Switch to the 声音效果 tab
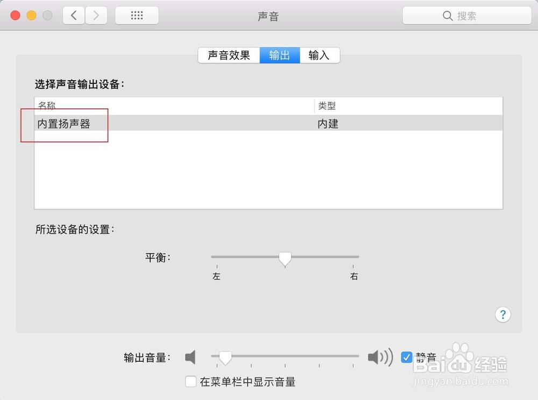Screen dimensions: 538x400 pyautogui.click(x=228, y=55)
